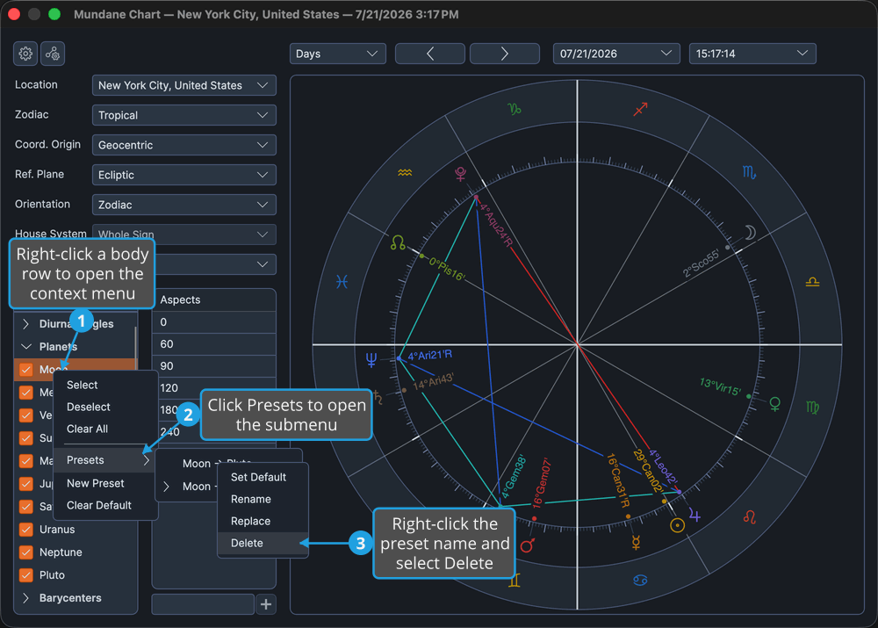Open the advanced chart settings icon
Image resolution: width=878 pixels, height=628 pixels.
(x=53, y=54)
